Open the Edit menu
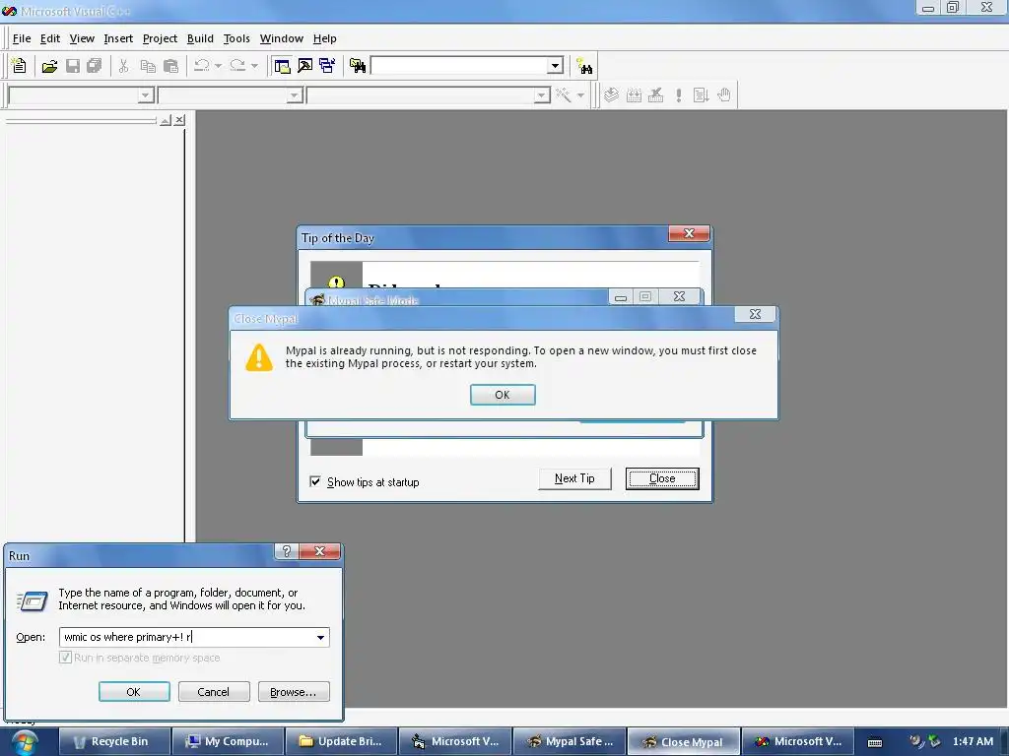 click(49, 38)
